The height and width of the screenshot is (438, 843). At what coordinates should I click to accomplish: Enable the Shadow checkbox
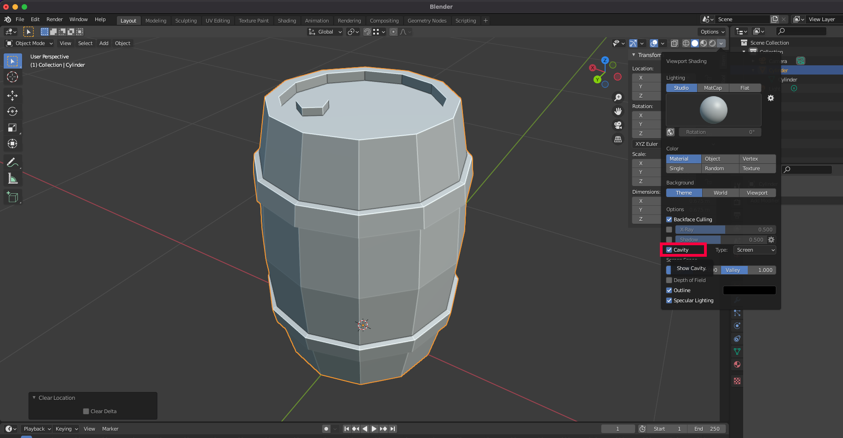tap(669, 240)
